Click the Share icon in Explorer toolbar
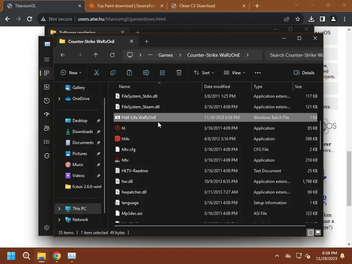The width and height of the screenshot is (352, 264). click(x=163, y=73)
